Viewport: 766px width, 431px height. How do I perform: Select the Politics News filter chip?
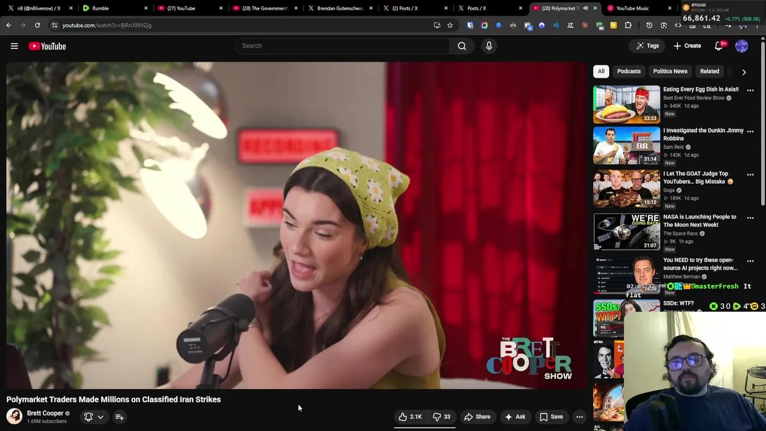pyautogui.click(x=670, y=71)
